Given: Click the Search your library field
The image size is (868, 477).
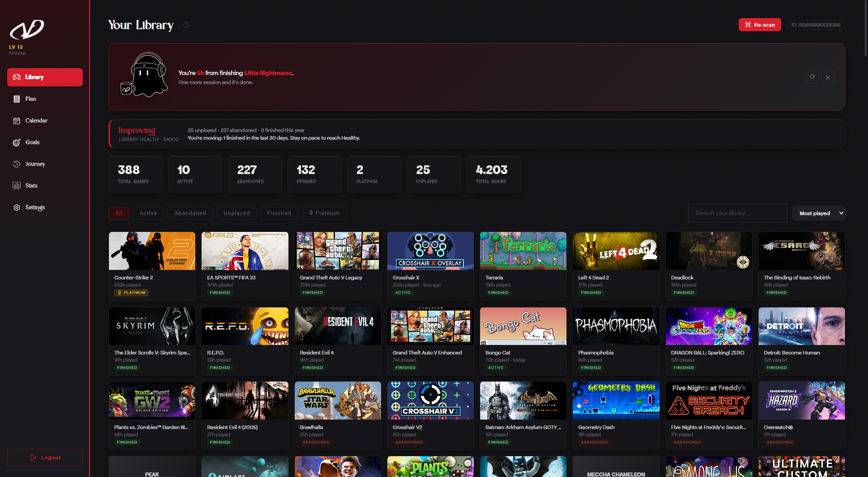Looking at the screenshot, I should (738, 213).
